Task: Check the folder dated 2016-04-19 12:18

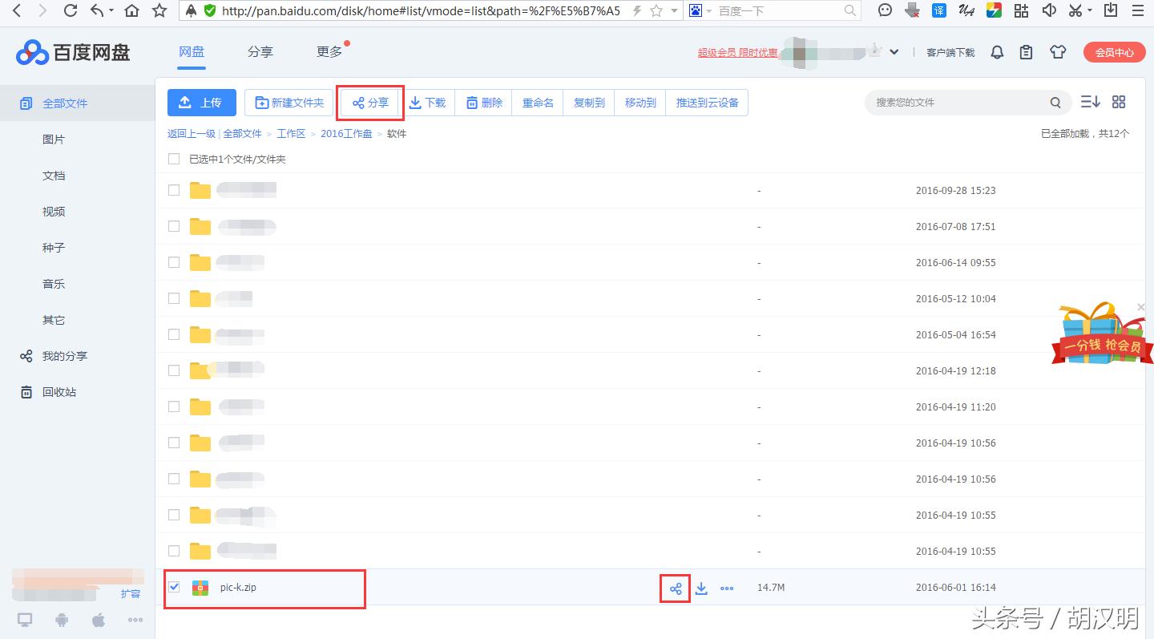Action: (174, 370)
